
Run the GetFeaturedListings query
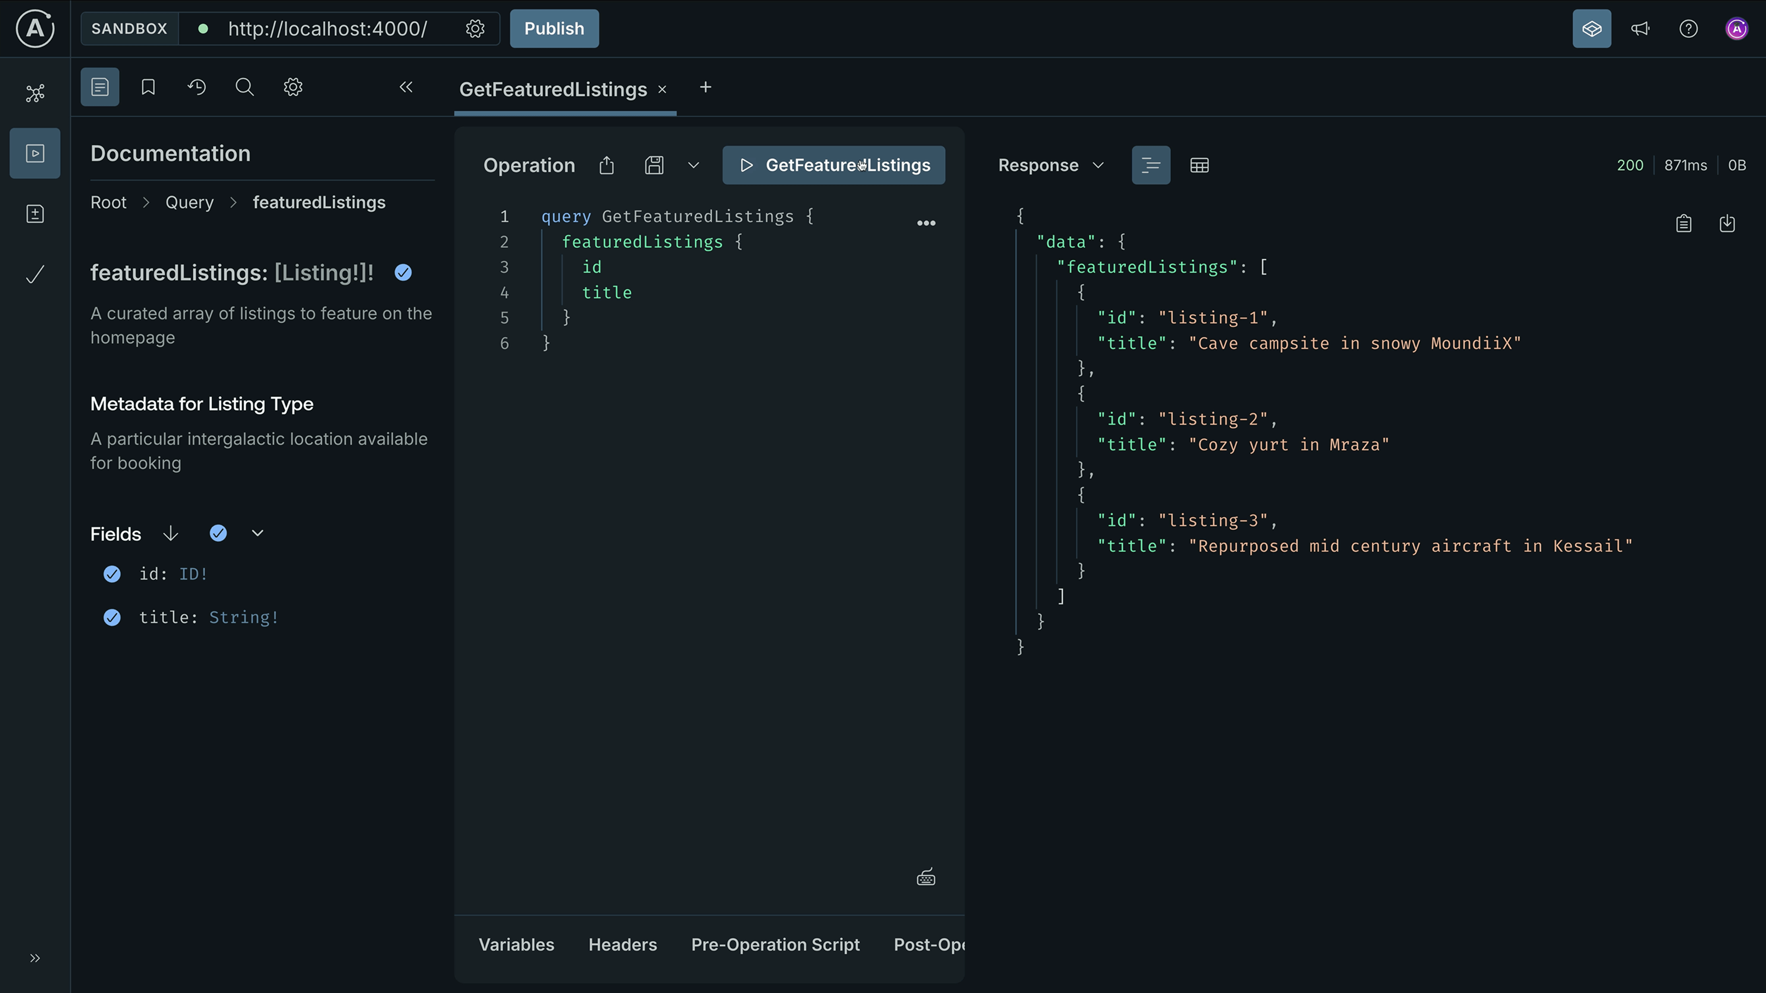pos(833,165)
